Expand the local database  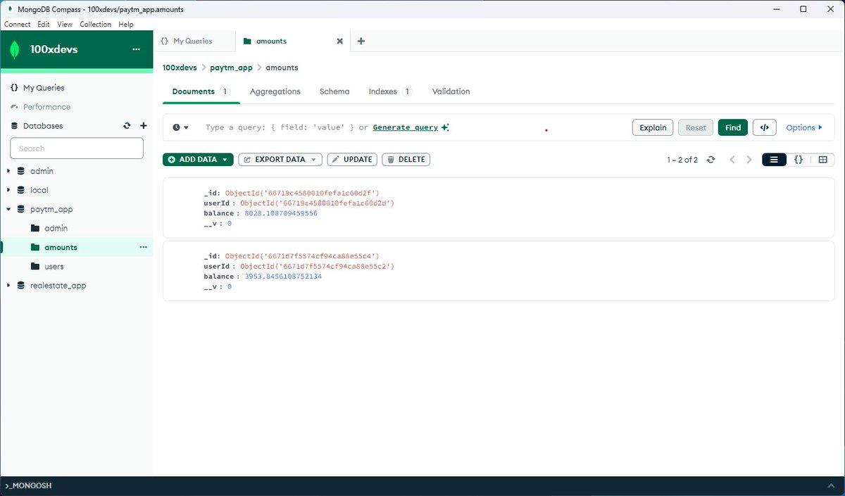(8, 190)
